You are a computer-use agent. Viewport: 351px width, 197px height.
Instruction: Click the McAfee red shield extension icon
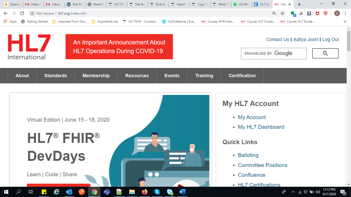tap(317, 13)
